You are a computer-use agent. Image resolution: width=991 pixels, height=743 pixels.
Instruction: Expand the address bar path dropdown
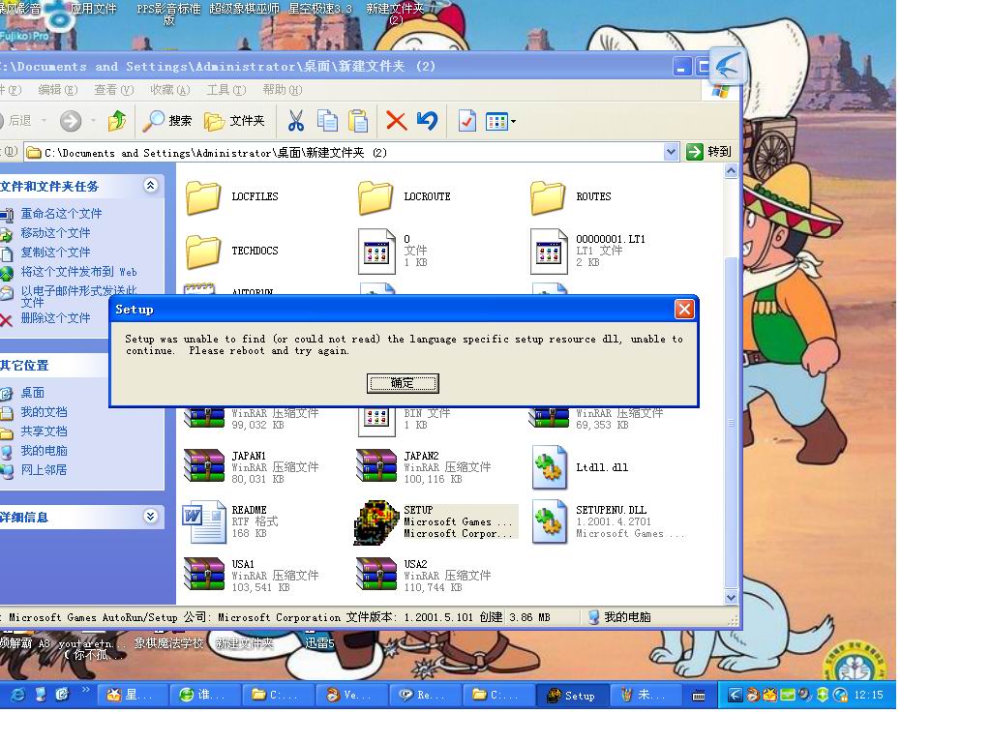[x=672, y=152]
